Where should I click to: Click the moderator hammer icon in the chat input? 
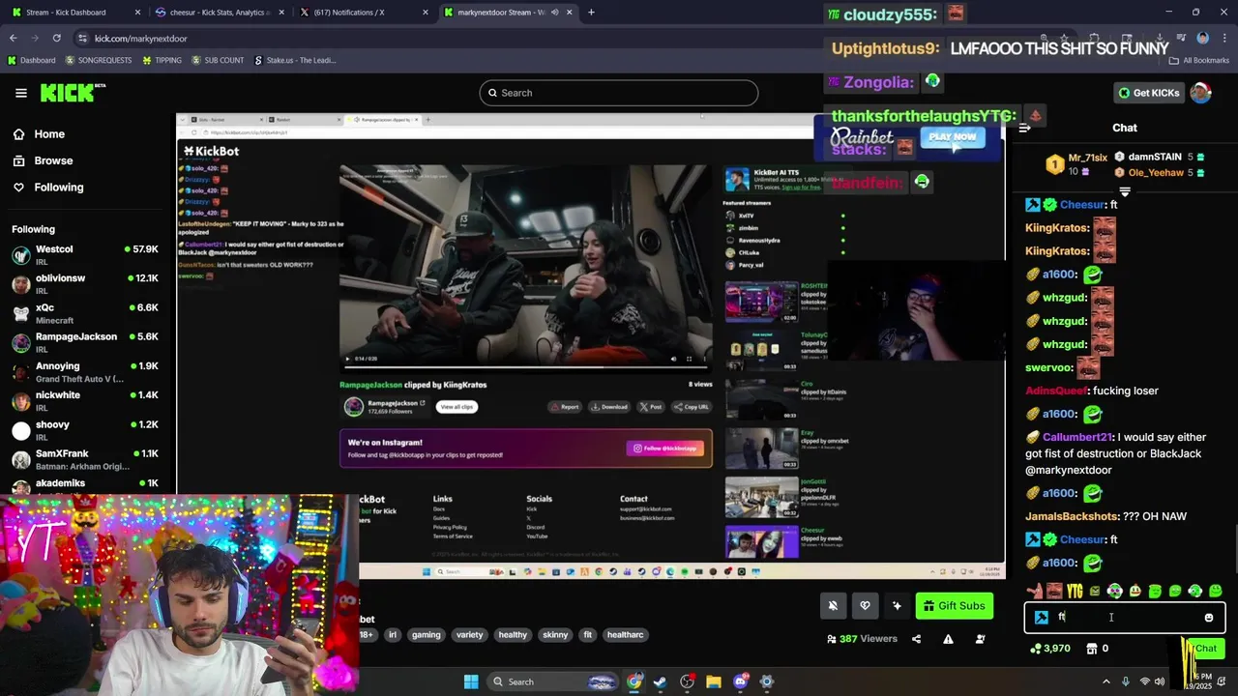(x=1041, y=618)
